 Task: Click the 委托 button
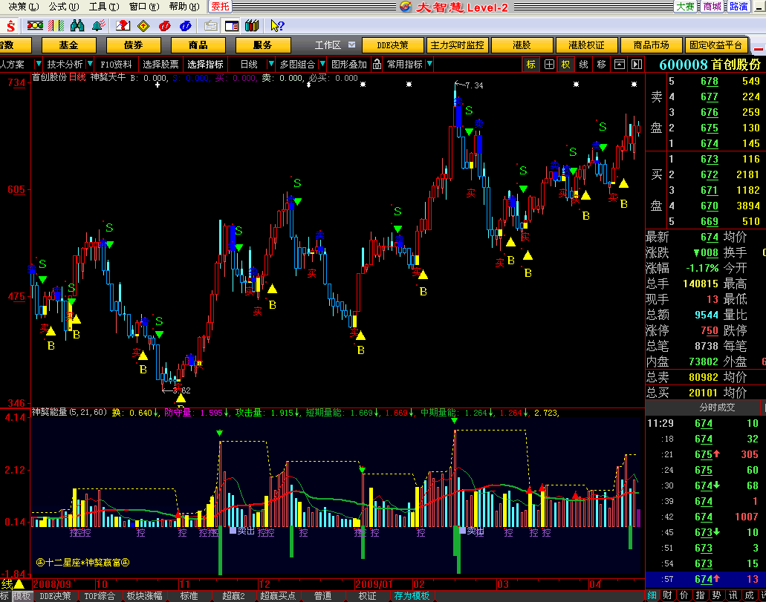coord(220,7)
